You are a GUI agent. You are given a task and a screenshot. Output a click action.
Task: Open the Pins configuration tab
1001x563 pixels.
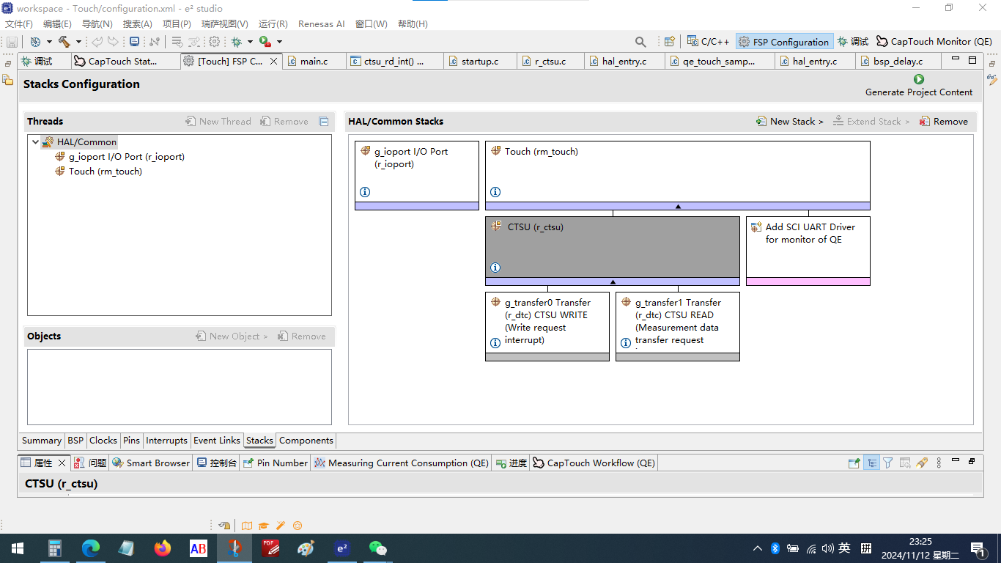pyautogui.click(x=131, y=441)
